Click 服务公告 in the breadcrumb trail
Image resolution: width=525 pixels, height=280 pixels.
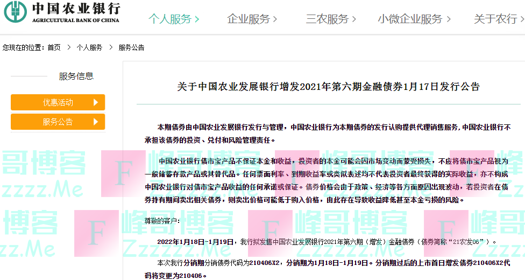131,47
